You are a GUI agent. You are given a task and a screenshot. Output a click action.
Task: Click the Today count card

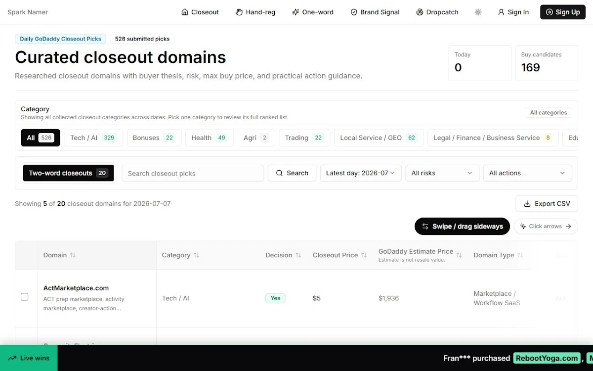[x=480, y=63]
